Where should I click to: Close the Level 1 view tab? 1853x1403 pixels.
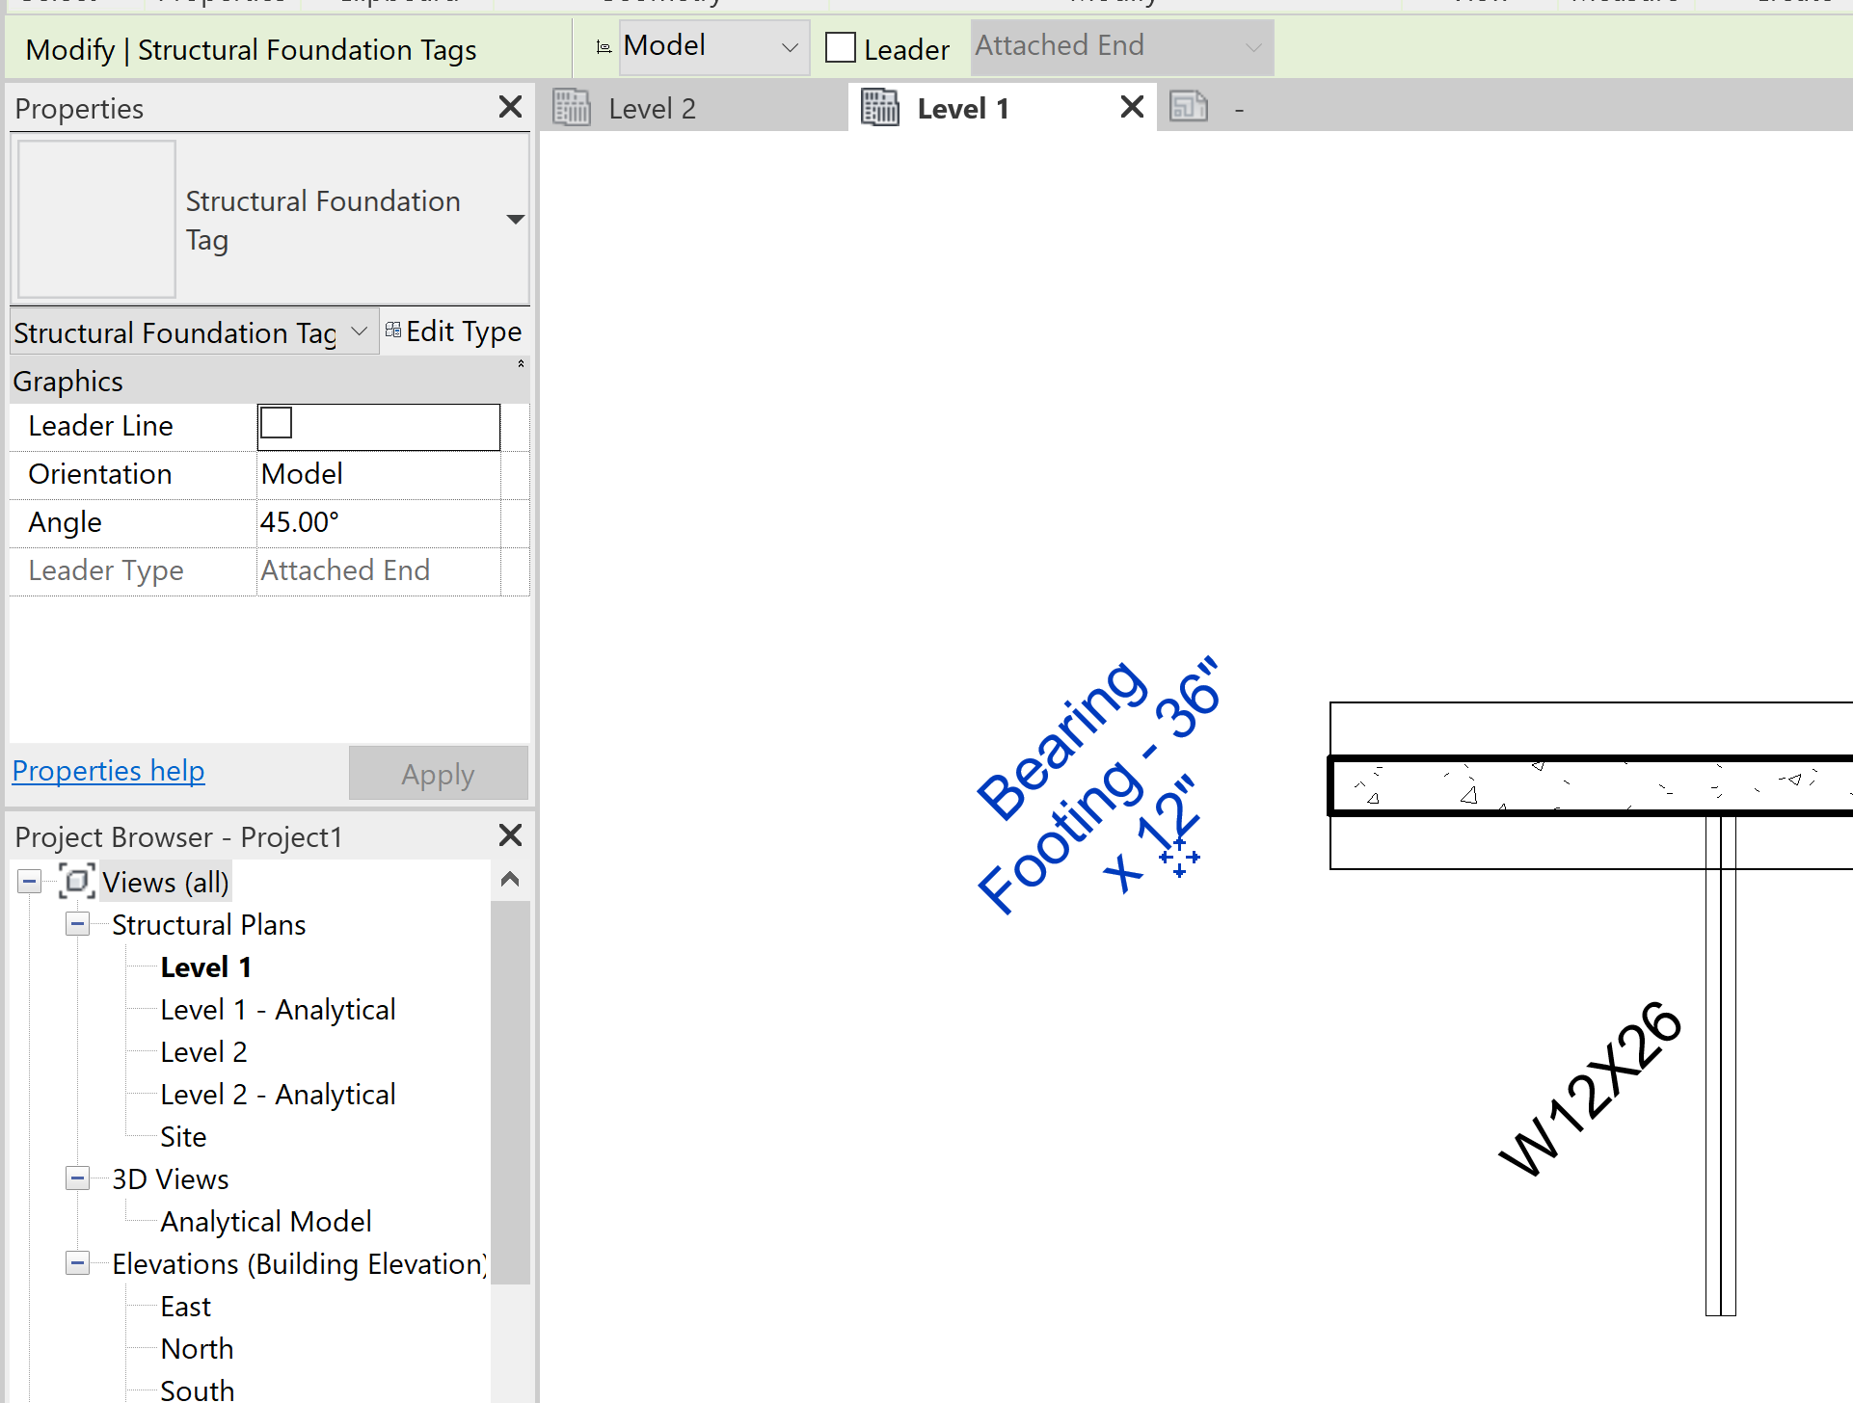pos(1130,107)
